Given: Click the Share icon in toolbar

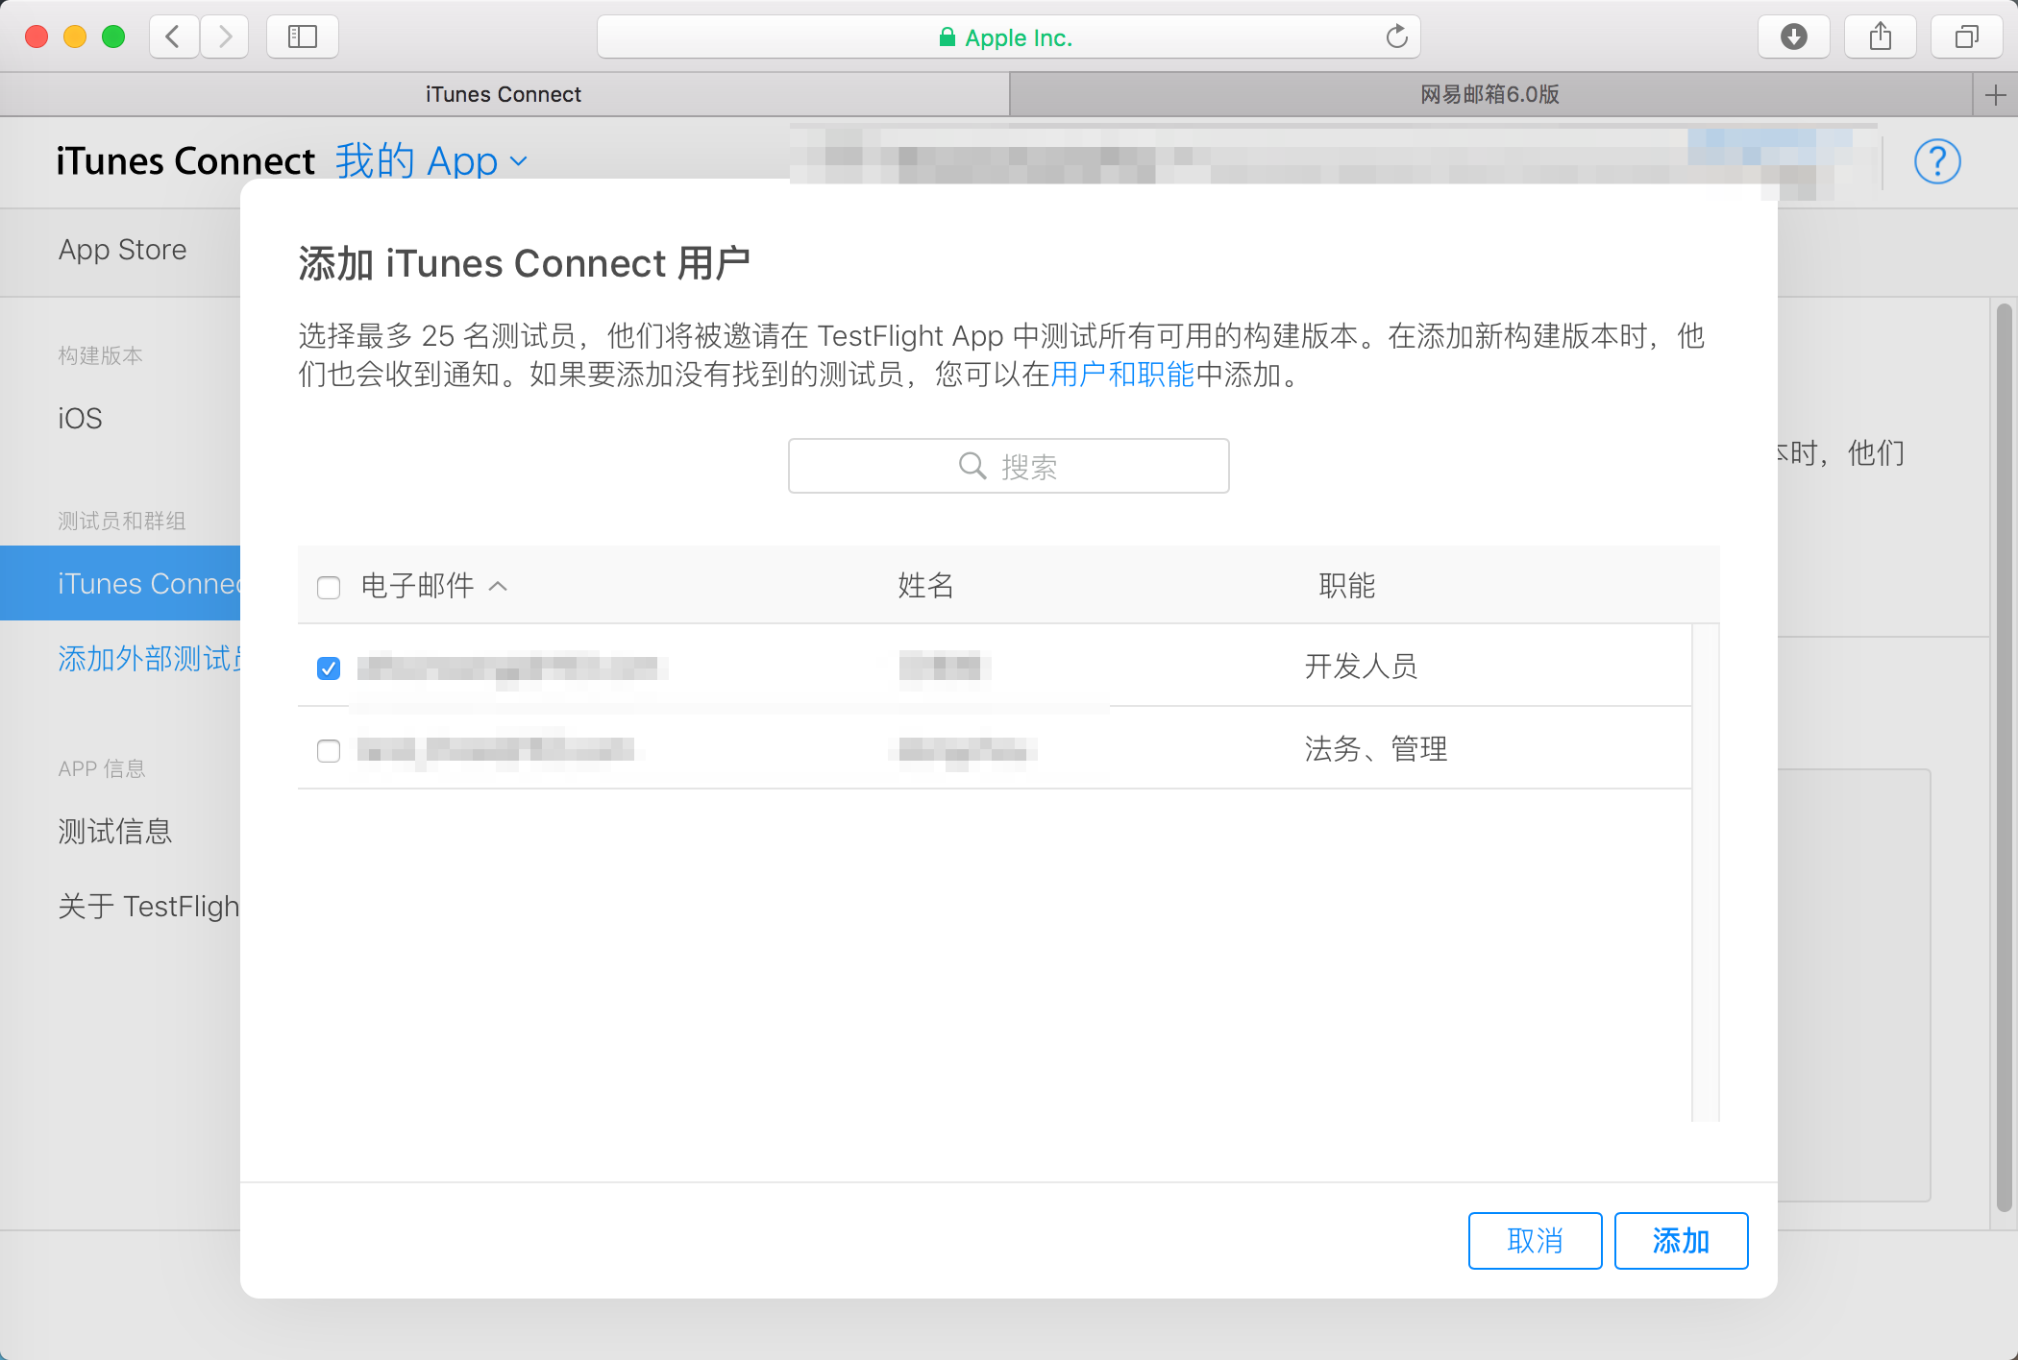Looking at the screenshot, I should click(1881, 36).
